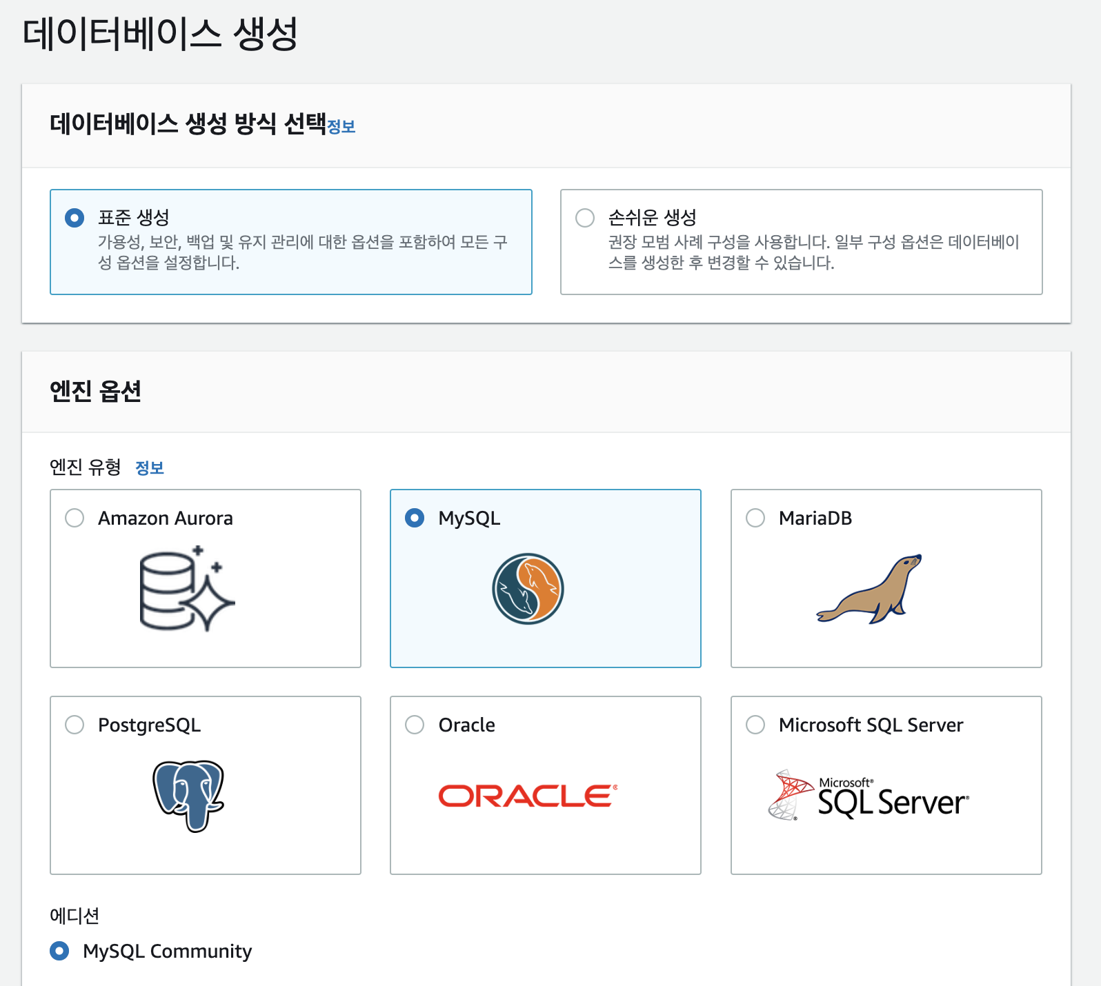Image resolution: width=1101 pixels, height=986 pixels.
Task: Click the 에디션 label
Action: click(x=75, y=916)
